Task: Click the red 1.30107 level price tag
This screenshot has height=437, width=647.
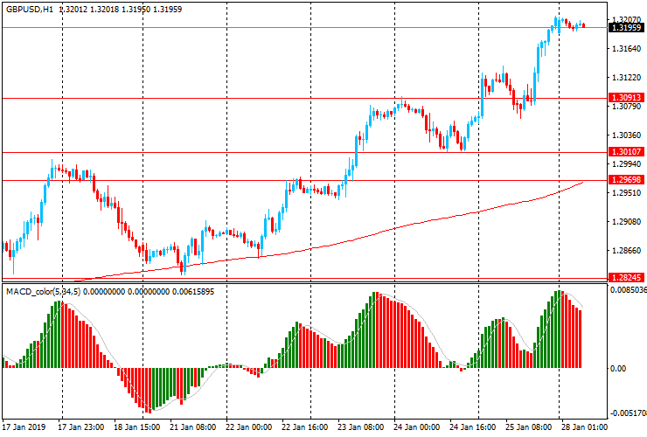Action: coord(626,152)
